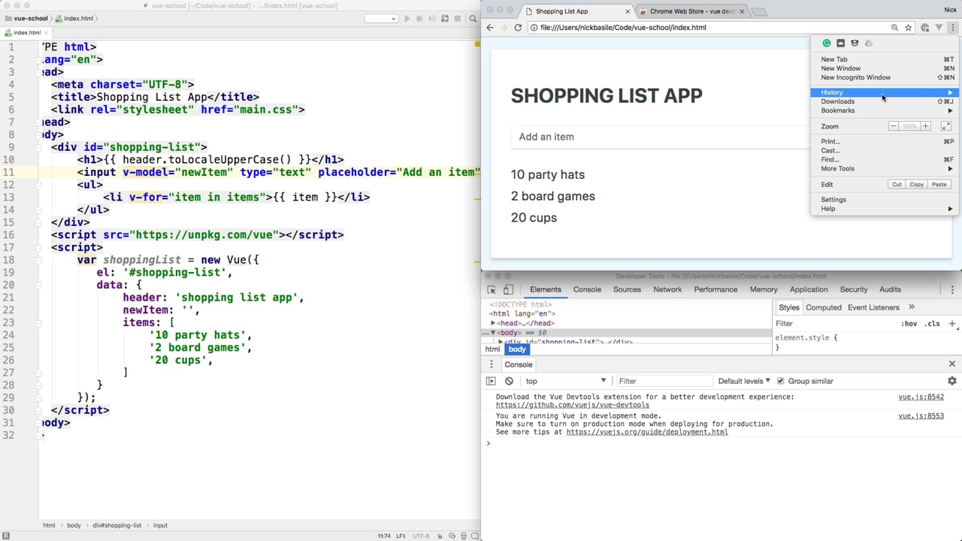962x541 pixels.
Task: Click the Chrome back arrow
Action: coord(490,28)
